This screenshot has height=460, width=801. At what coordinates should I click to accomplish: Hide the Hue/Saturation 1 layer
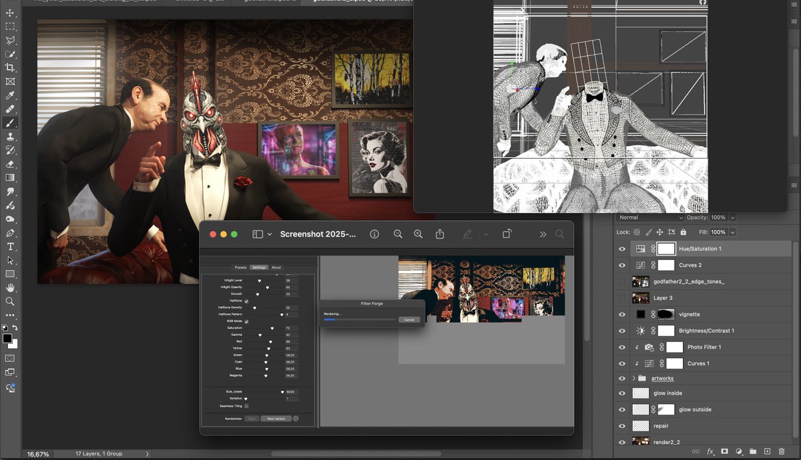pos(622,249)
